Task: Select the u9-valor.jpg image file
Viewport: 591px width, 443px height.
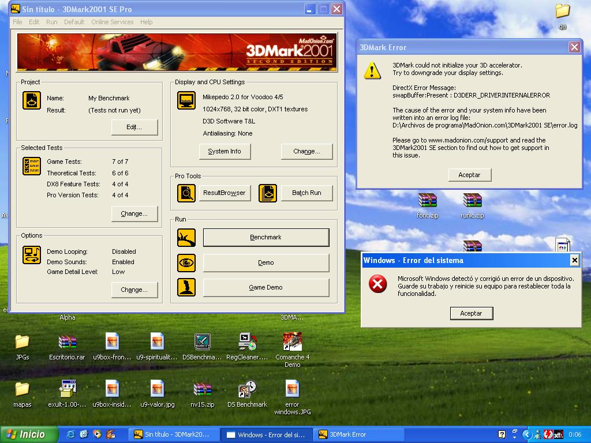Action: [158, 394]
